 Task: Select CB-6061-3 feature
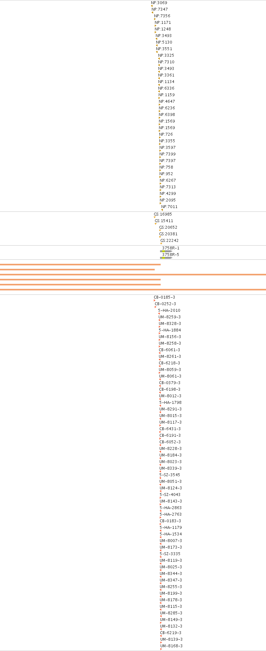click(x=169, y=350)
